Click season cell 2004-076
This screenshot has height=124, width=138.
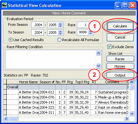pyautogui.click(x=47, y=97)
